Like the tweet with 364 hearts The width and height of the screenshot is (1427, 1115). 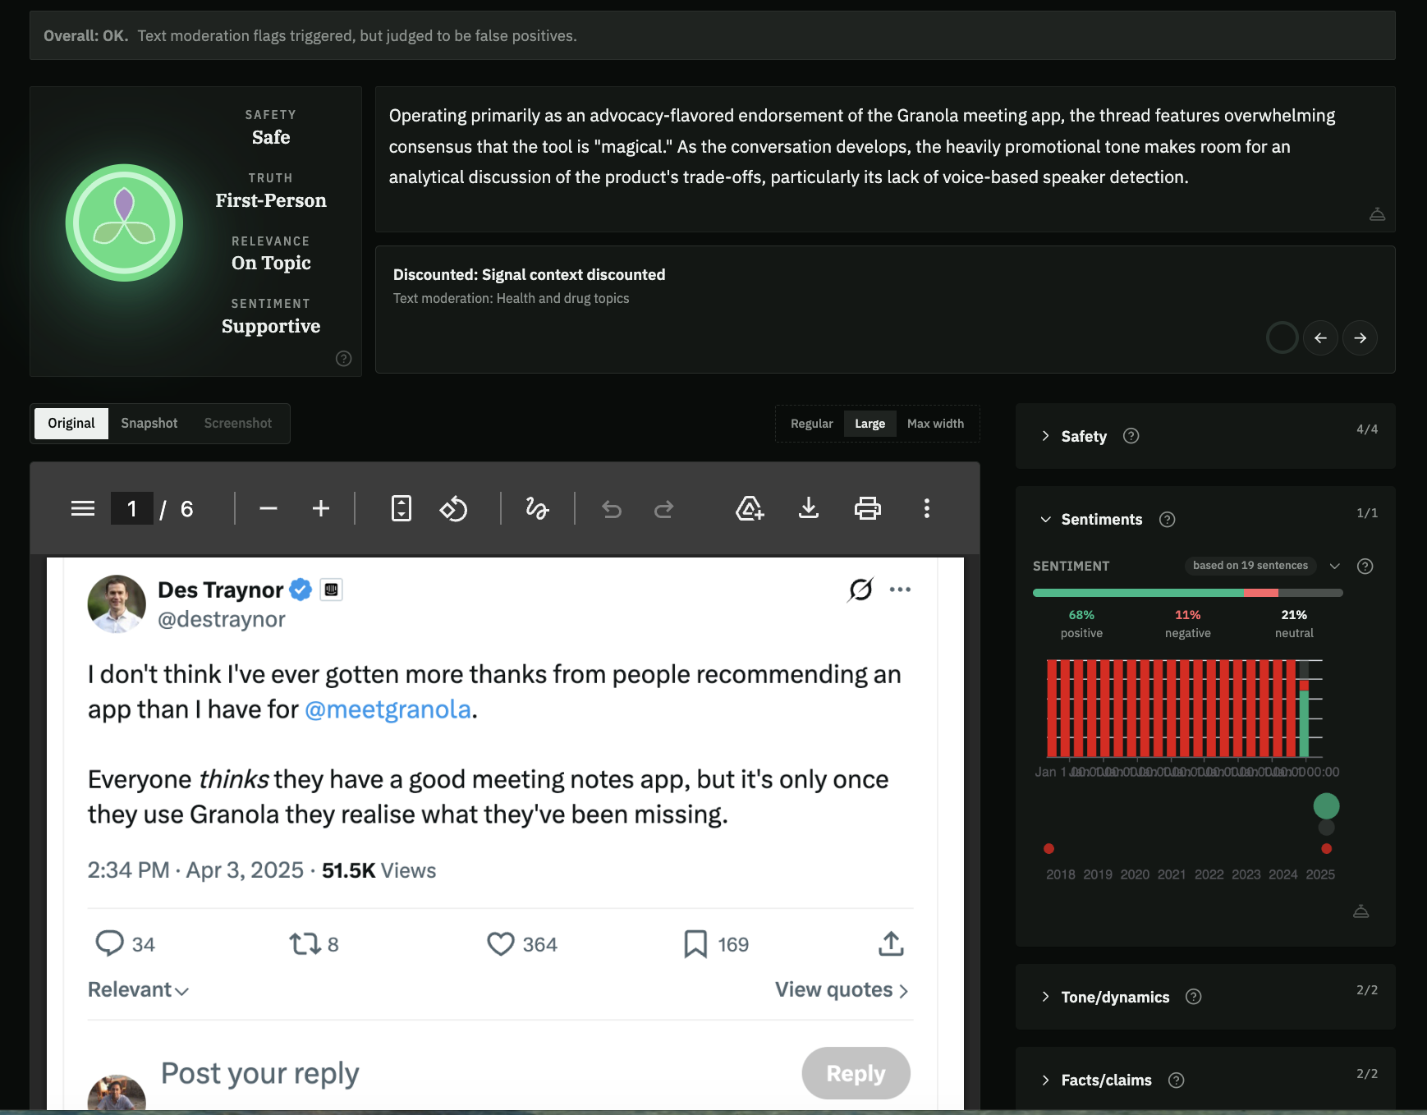[501, 943]
